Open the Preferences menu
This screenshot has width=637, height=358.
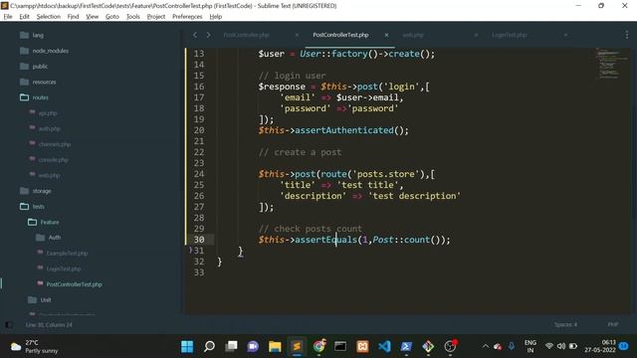click(187, 17)
